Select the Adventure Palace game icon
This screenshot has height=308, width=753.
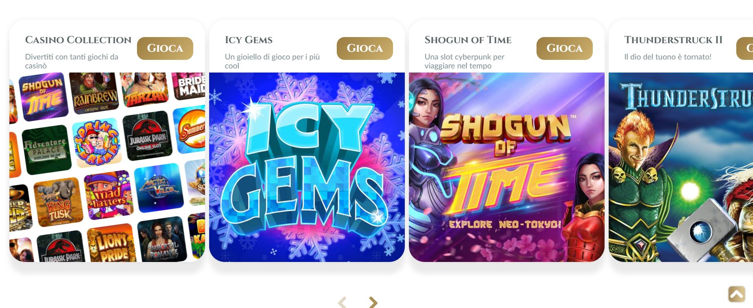pos(46,150)
